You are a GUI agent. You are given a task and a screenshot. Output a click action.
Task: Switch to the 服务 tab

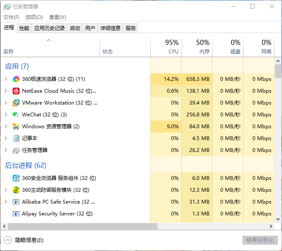tap(130, 28)
